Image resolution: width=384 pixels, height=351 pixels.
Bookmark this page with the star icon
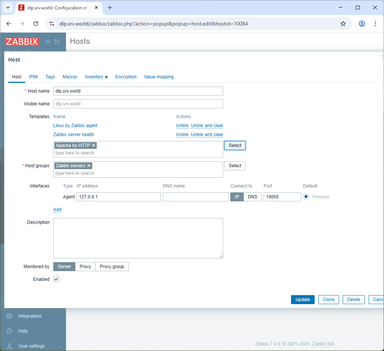pyautogui.click(x=343, y=24)
